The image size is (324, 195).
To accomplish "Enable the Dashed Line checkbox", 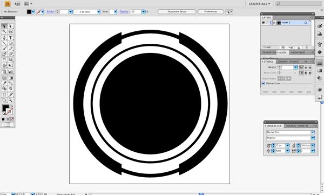I will tap(264, 83).
